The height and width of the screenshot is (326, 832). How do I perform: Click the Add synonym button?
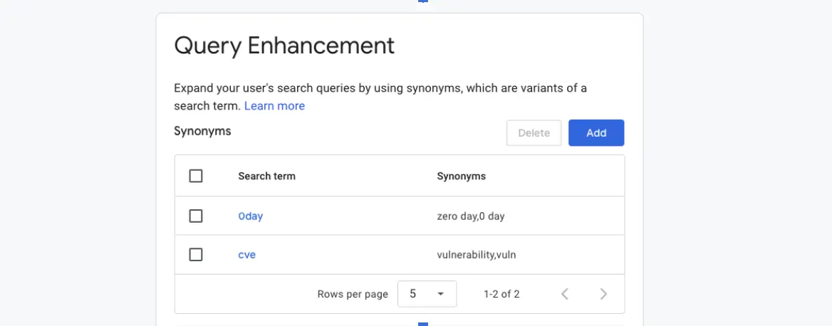pyautogui.click(x=596, y=133)
